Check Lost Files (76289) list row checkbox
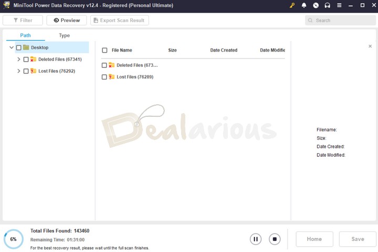Screen dimensions: 378x252 [104, 77]
